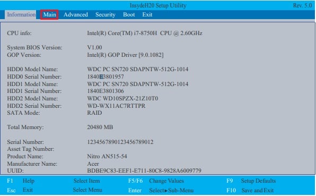Click the GOP Version label
Image resolution: width=316 pixels, height=196 pixels.
tap(24, 55)
